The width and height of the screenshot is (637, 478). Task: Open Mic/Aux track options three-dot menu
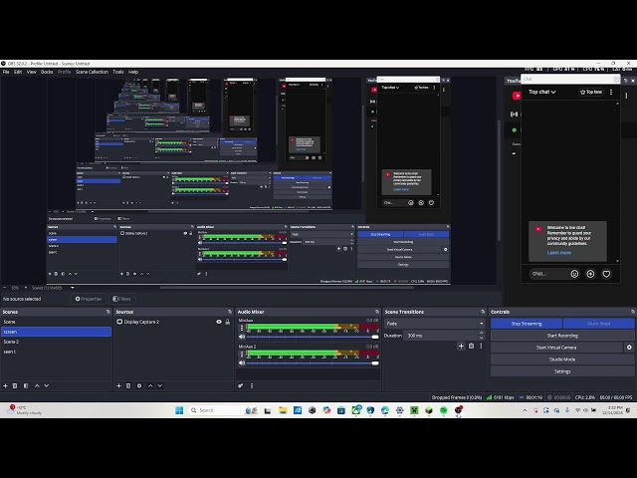coord(242,328)
